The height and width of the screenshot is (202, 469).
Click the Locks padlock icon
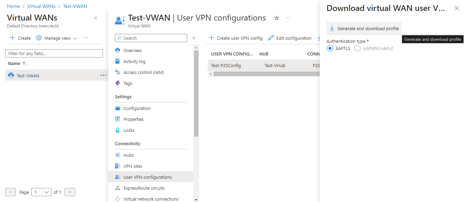[118, 130]
